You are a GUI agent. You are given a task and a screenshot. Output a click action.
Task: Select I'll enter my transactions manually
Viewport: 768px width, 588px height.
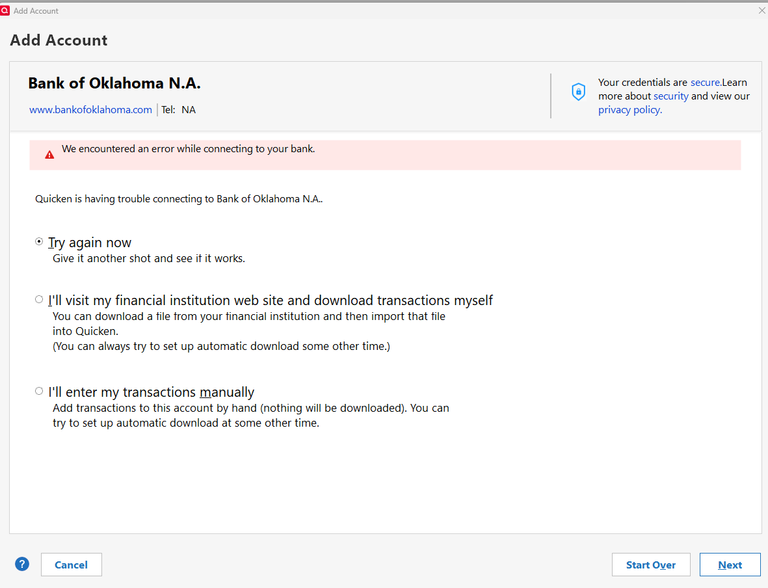coord(39,391)
